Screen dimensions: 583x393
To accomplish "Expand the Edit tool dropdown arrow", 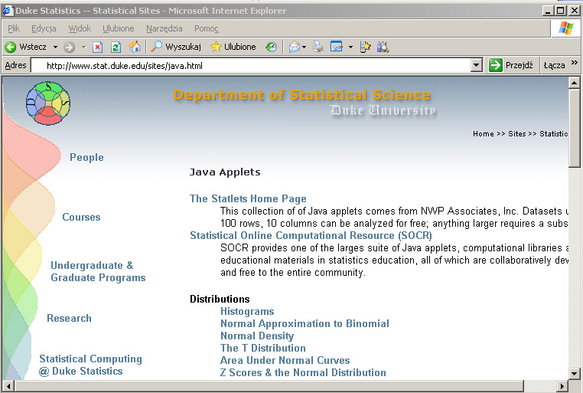I will tap(350, 47).
